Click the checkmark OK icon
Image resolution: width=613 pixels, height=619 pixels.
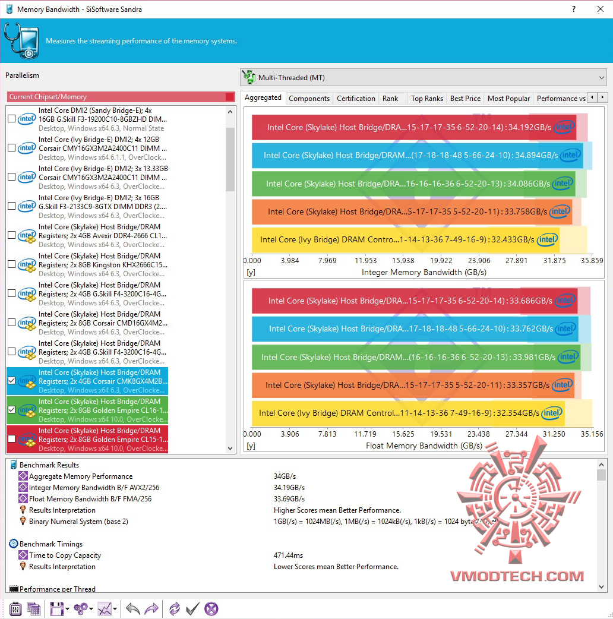(x=192, y=609)
